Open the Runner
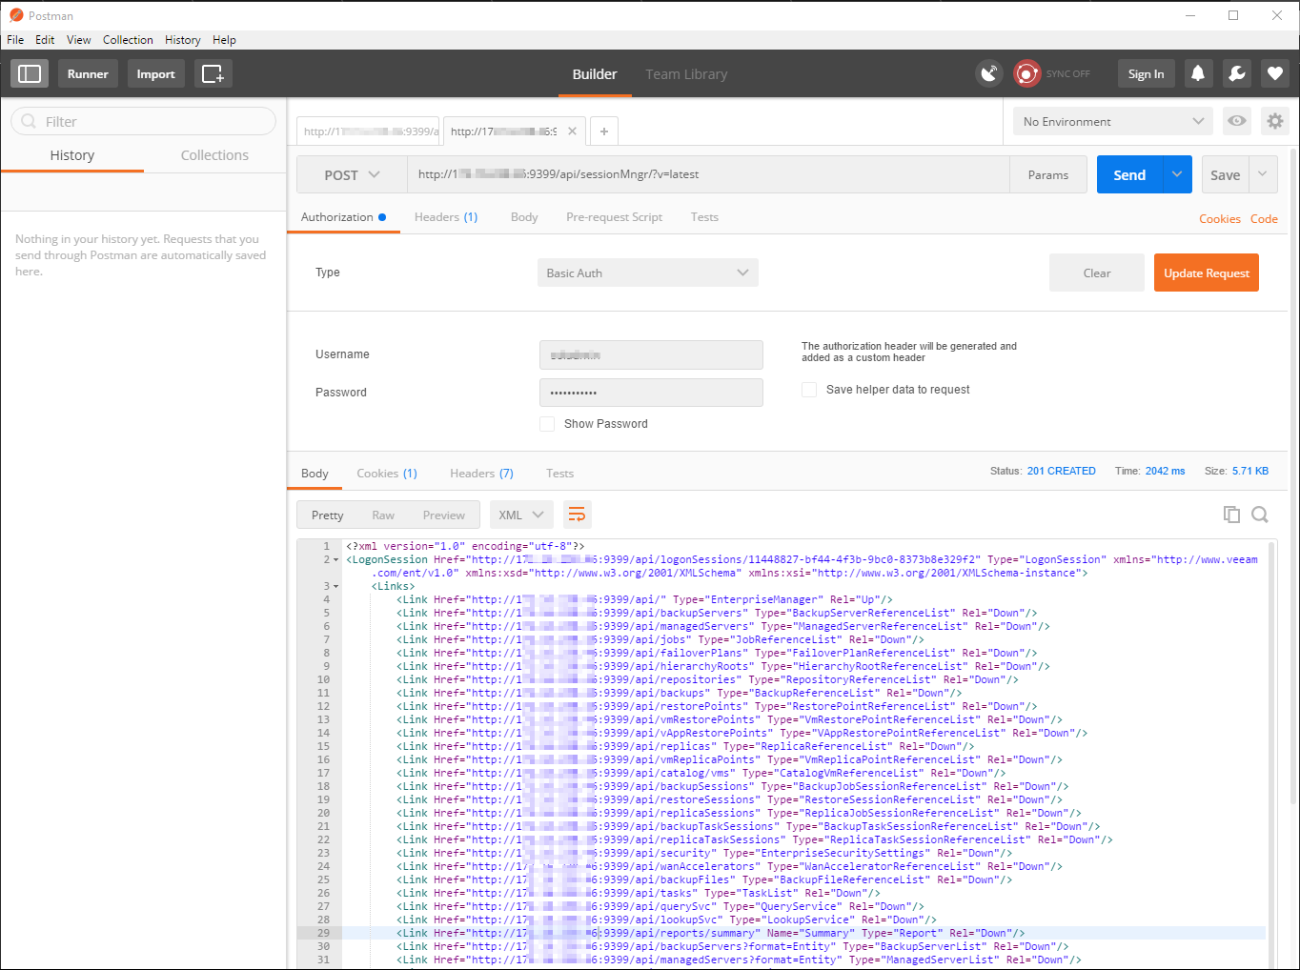Image resolution: width=1300 pixels, height=970 pixels. coord(88,73)
